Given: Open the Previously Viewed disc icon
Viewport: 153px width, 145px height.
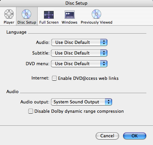Looking at the screenshot, I should [96, 14].
